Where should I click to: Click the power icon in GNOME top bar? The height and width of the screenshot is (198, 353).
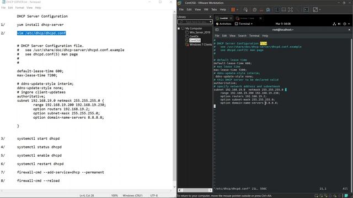coord(345,24)
